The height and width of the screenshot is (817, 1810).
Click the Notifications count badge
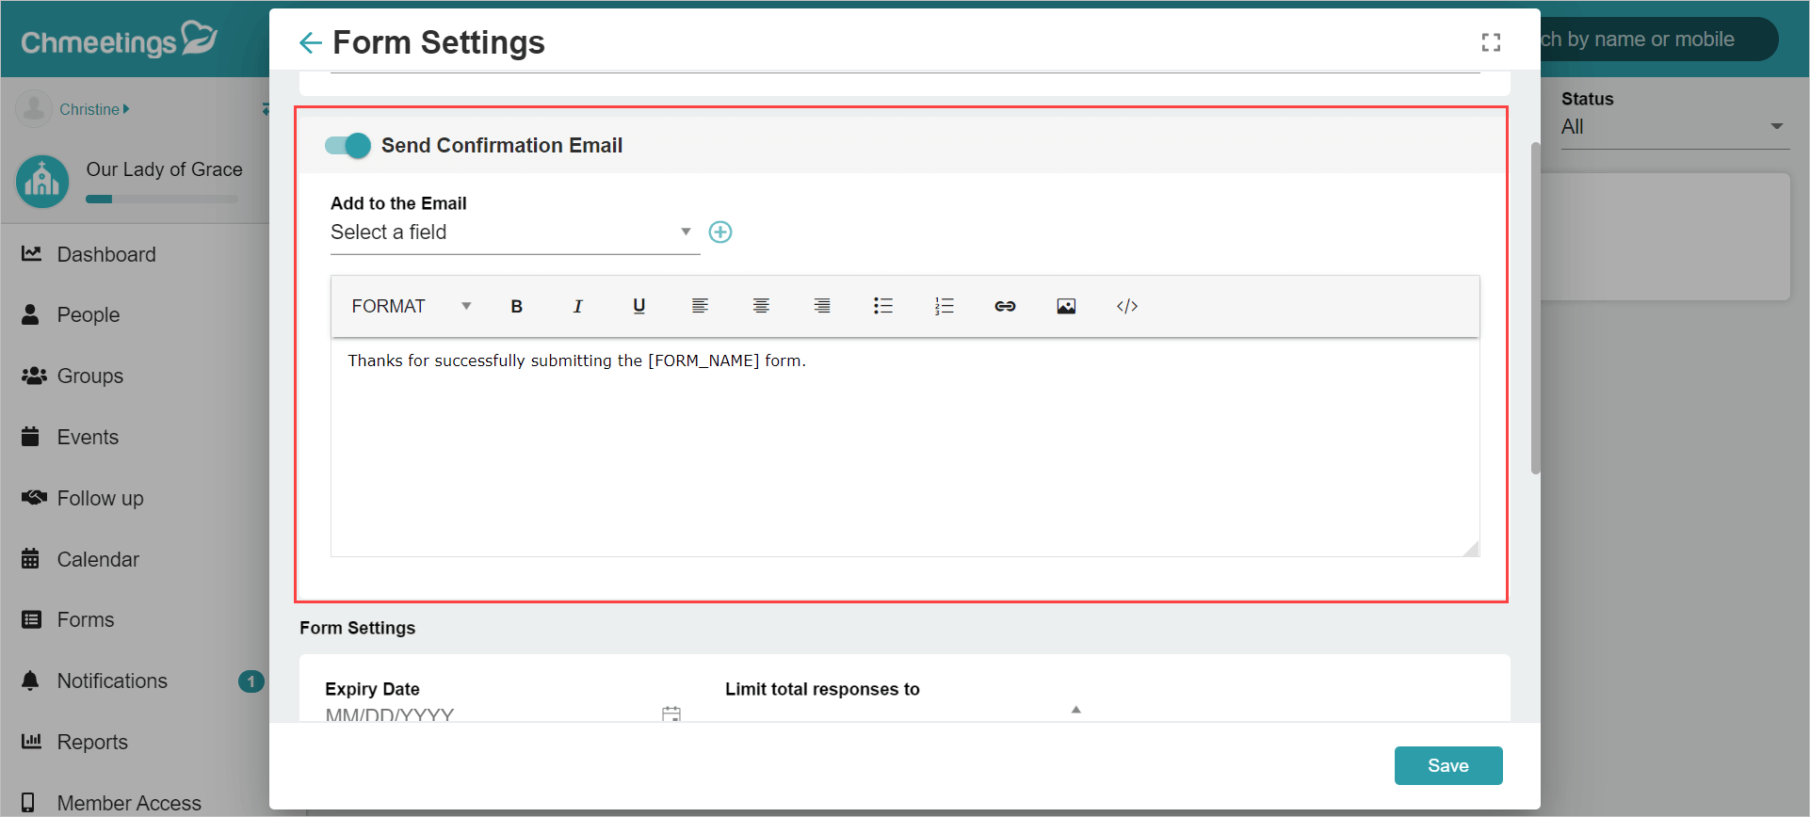click(x=250, y=681)
